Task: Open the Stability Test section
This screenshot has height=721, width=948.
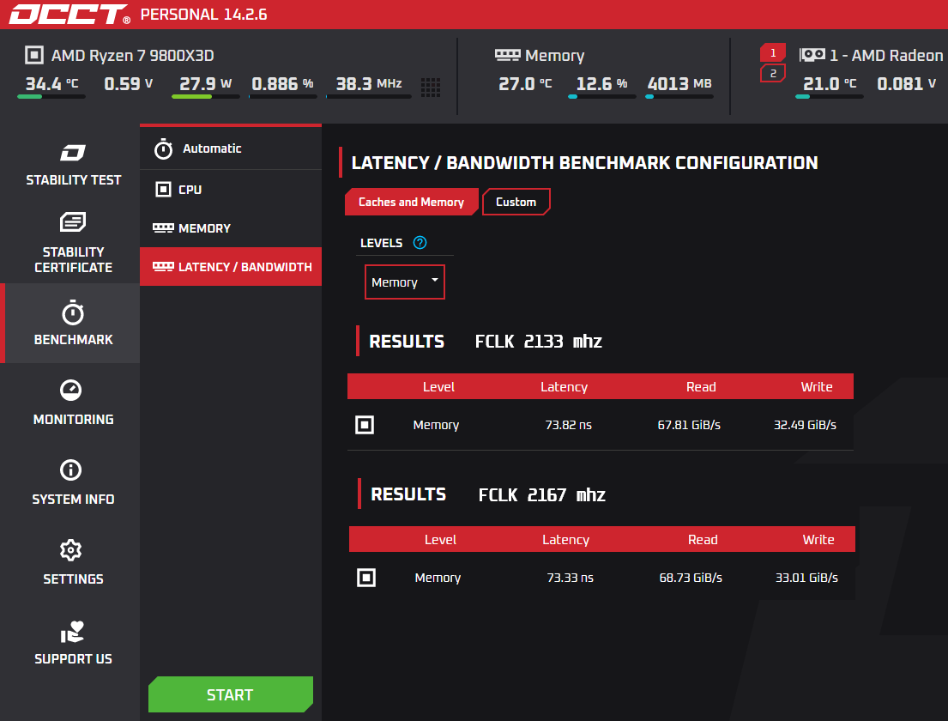Action: click(x=73, y=165)
